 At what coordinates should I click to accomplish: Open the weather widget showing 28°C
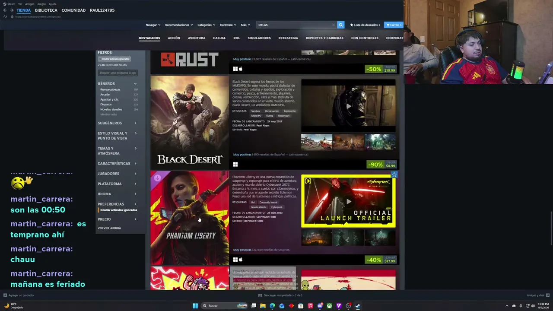click(13, 306)
